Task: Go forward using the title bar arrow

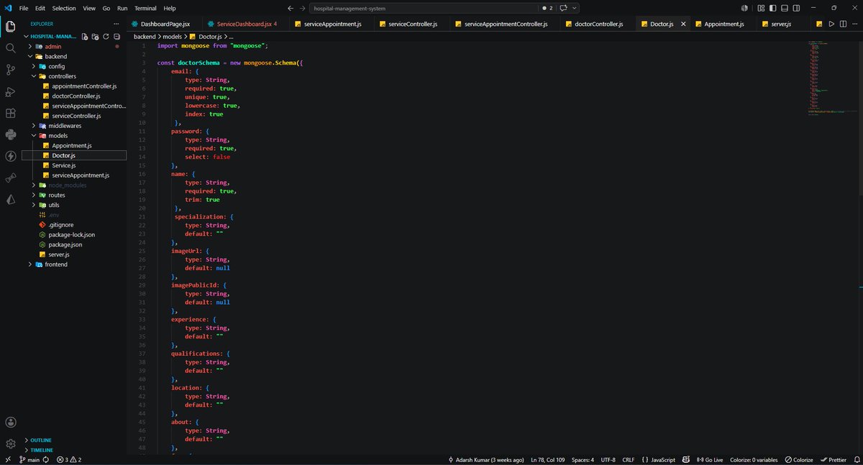Action: click(302, 8)
